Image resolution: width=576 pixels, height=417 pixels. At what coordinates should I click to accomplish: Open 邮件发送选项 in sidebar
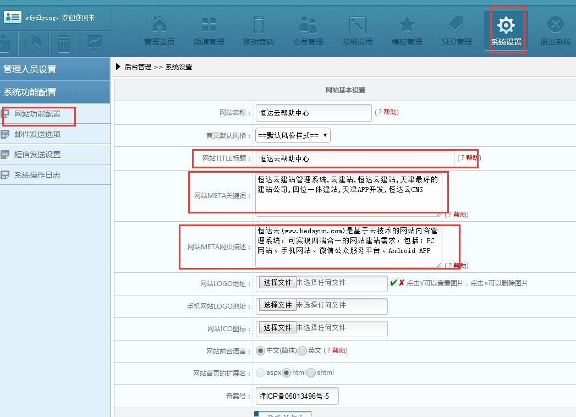click(37, 134)
